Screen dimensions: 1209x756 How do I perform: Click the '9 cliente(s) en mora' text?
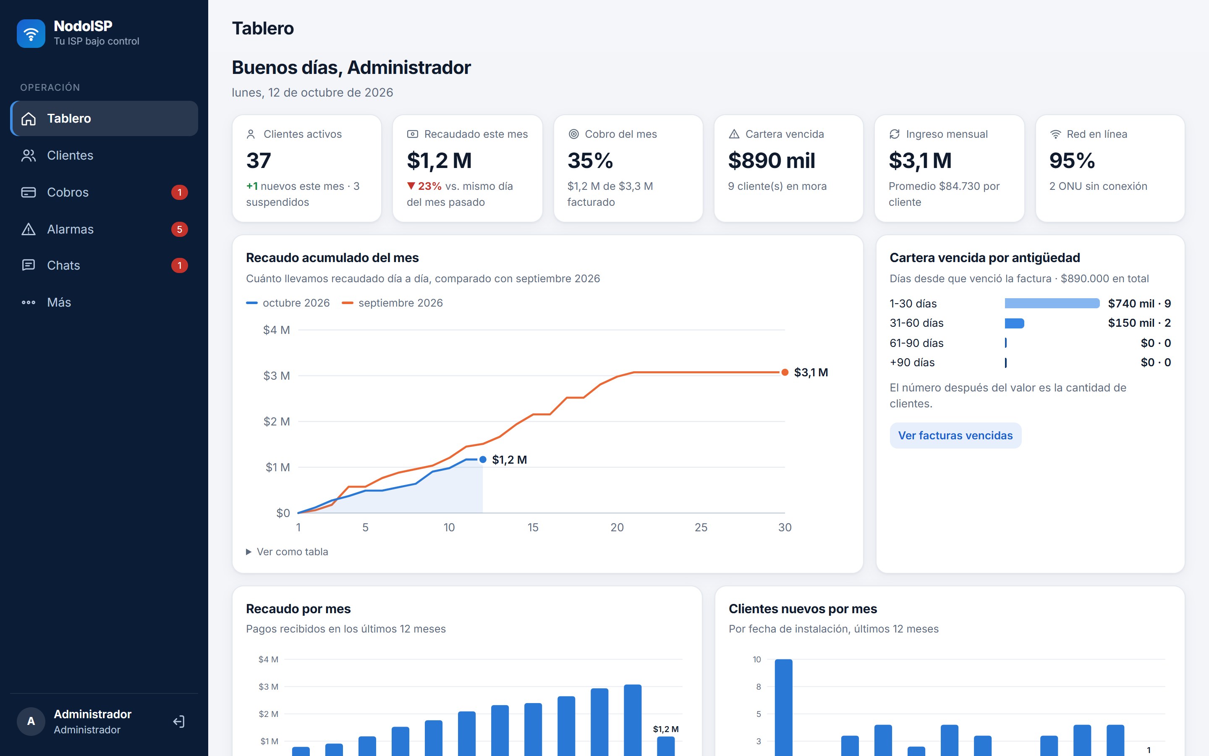(777, 186)
